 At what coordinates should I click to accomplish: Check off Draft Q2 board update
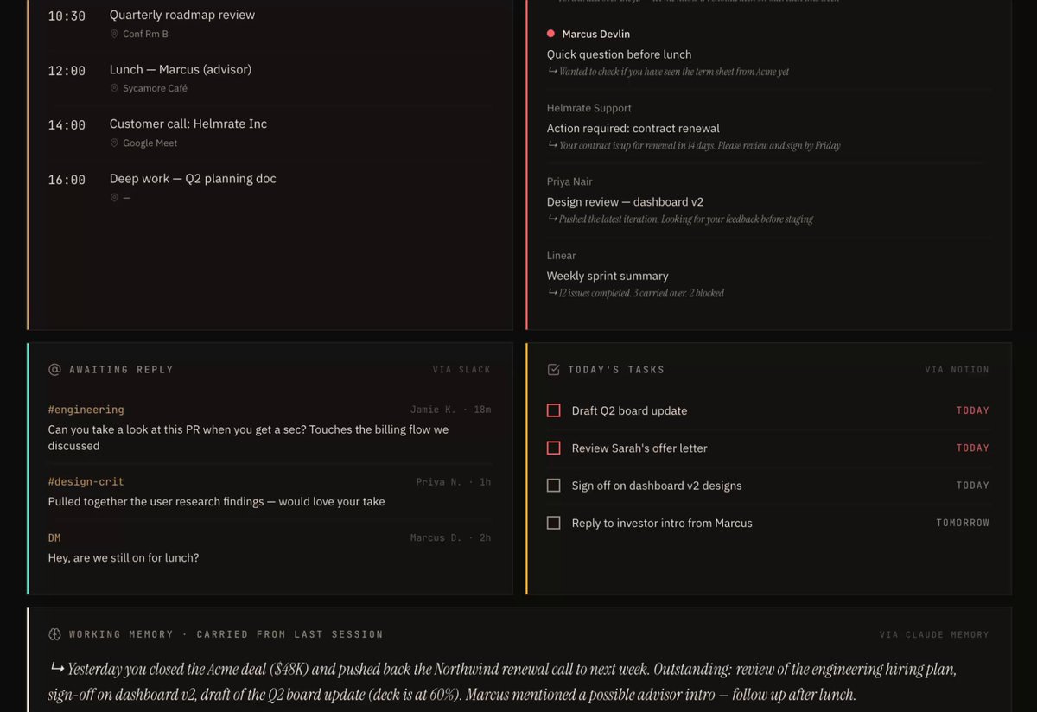click(554, 410)
